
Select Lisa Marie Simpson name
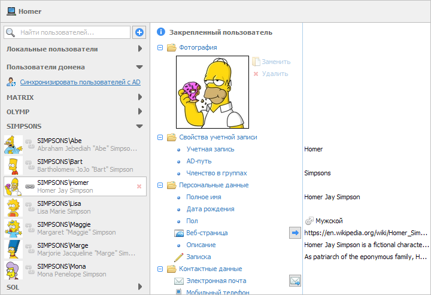64,211
